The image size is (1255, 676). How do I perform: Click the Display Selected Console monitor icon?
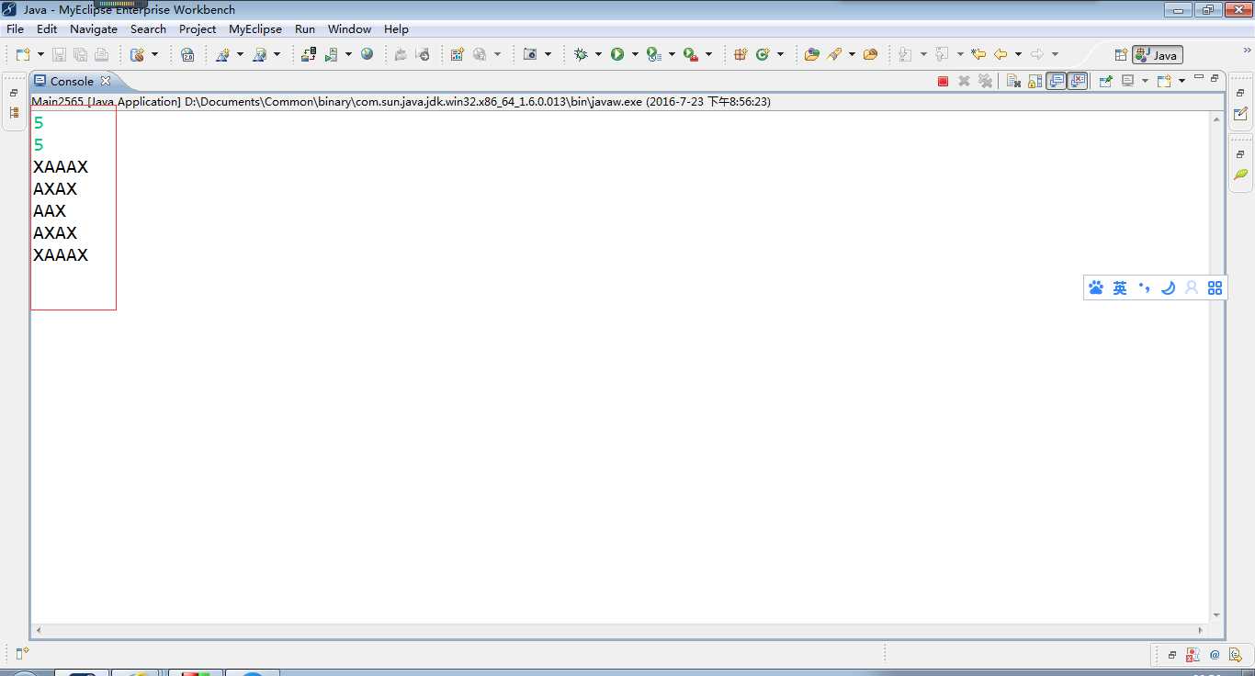click(1127, 81)
